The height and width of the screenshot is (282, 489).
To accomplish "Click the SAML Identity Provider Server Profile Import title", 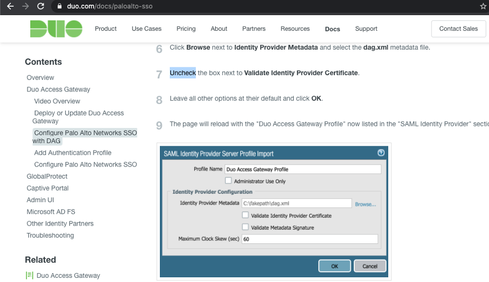I will coord(218,154).
